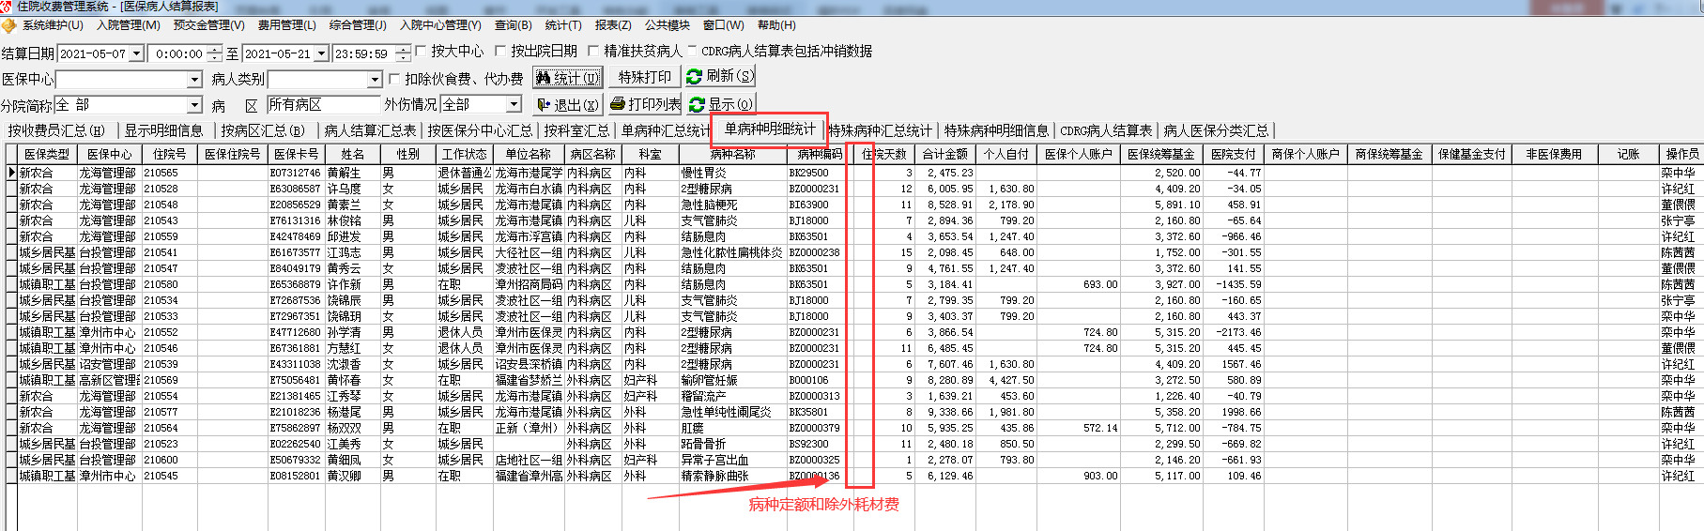Image resolution: width=1704 pixels, height=531 pixels.
Task: Click the 病种名称 column header
Action: click(x=733, y=154)
